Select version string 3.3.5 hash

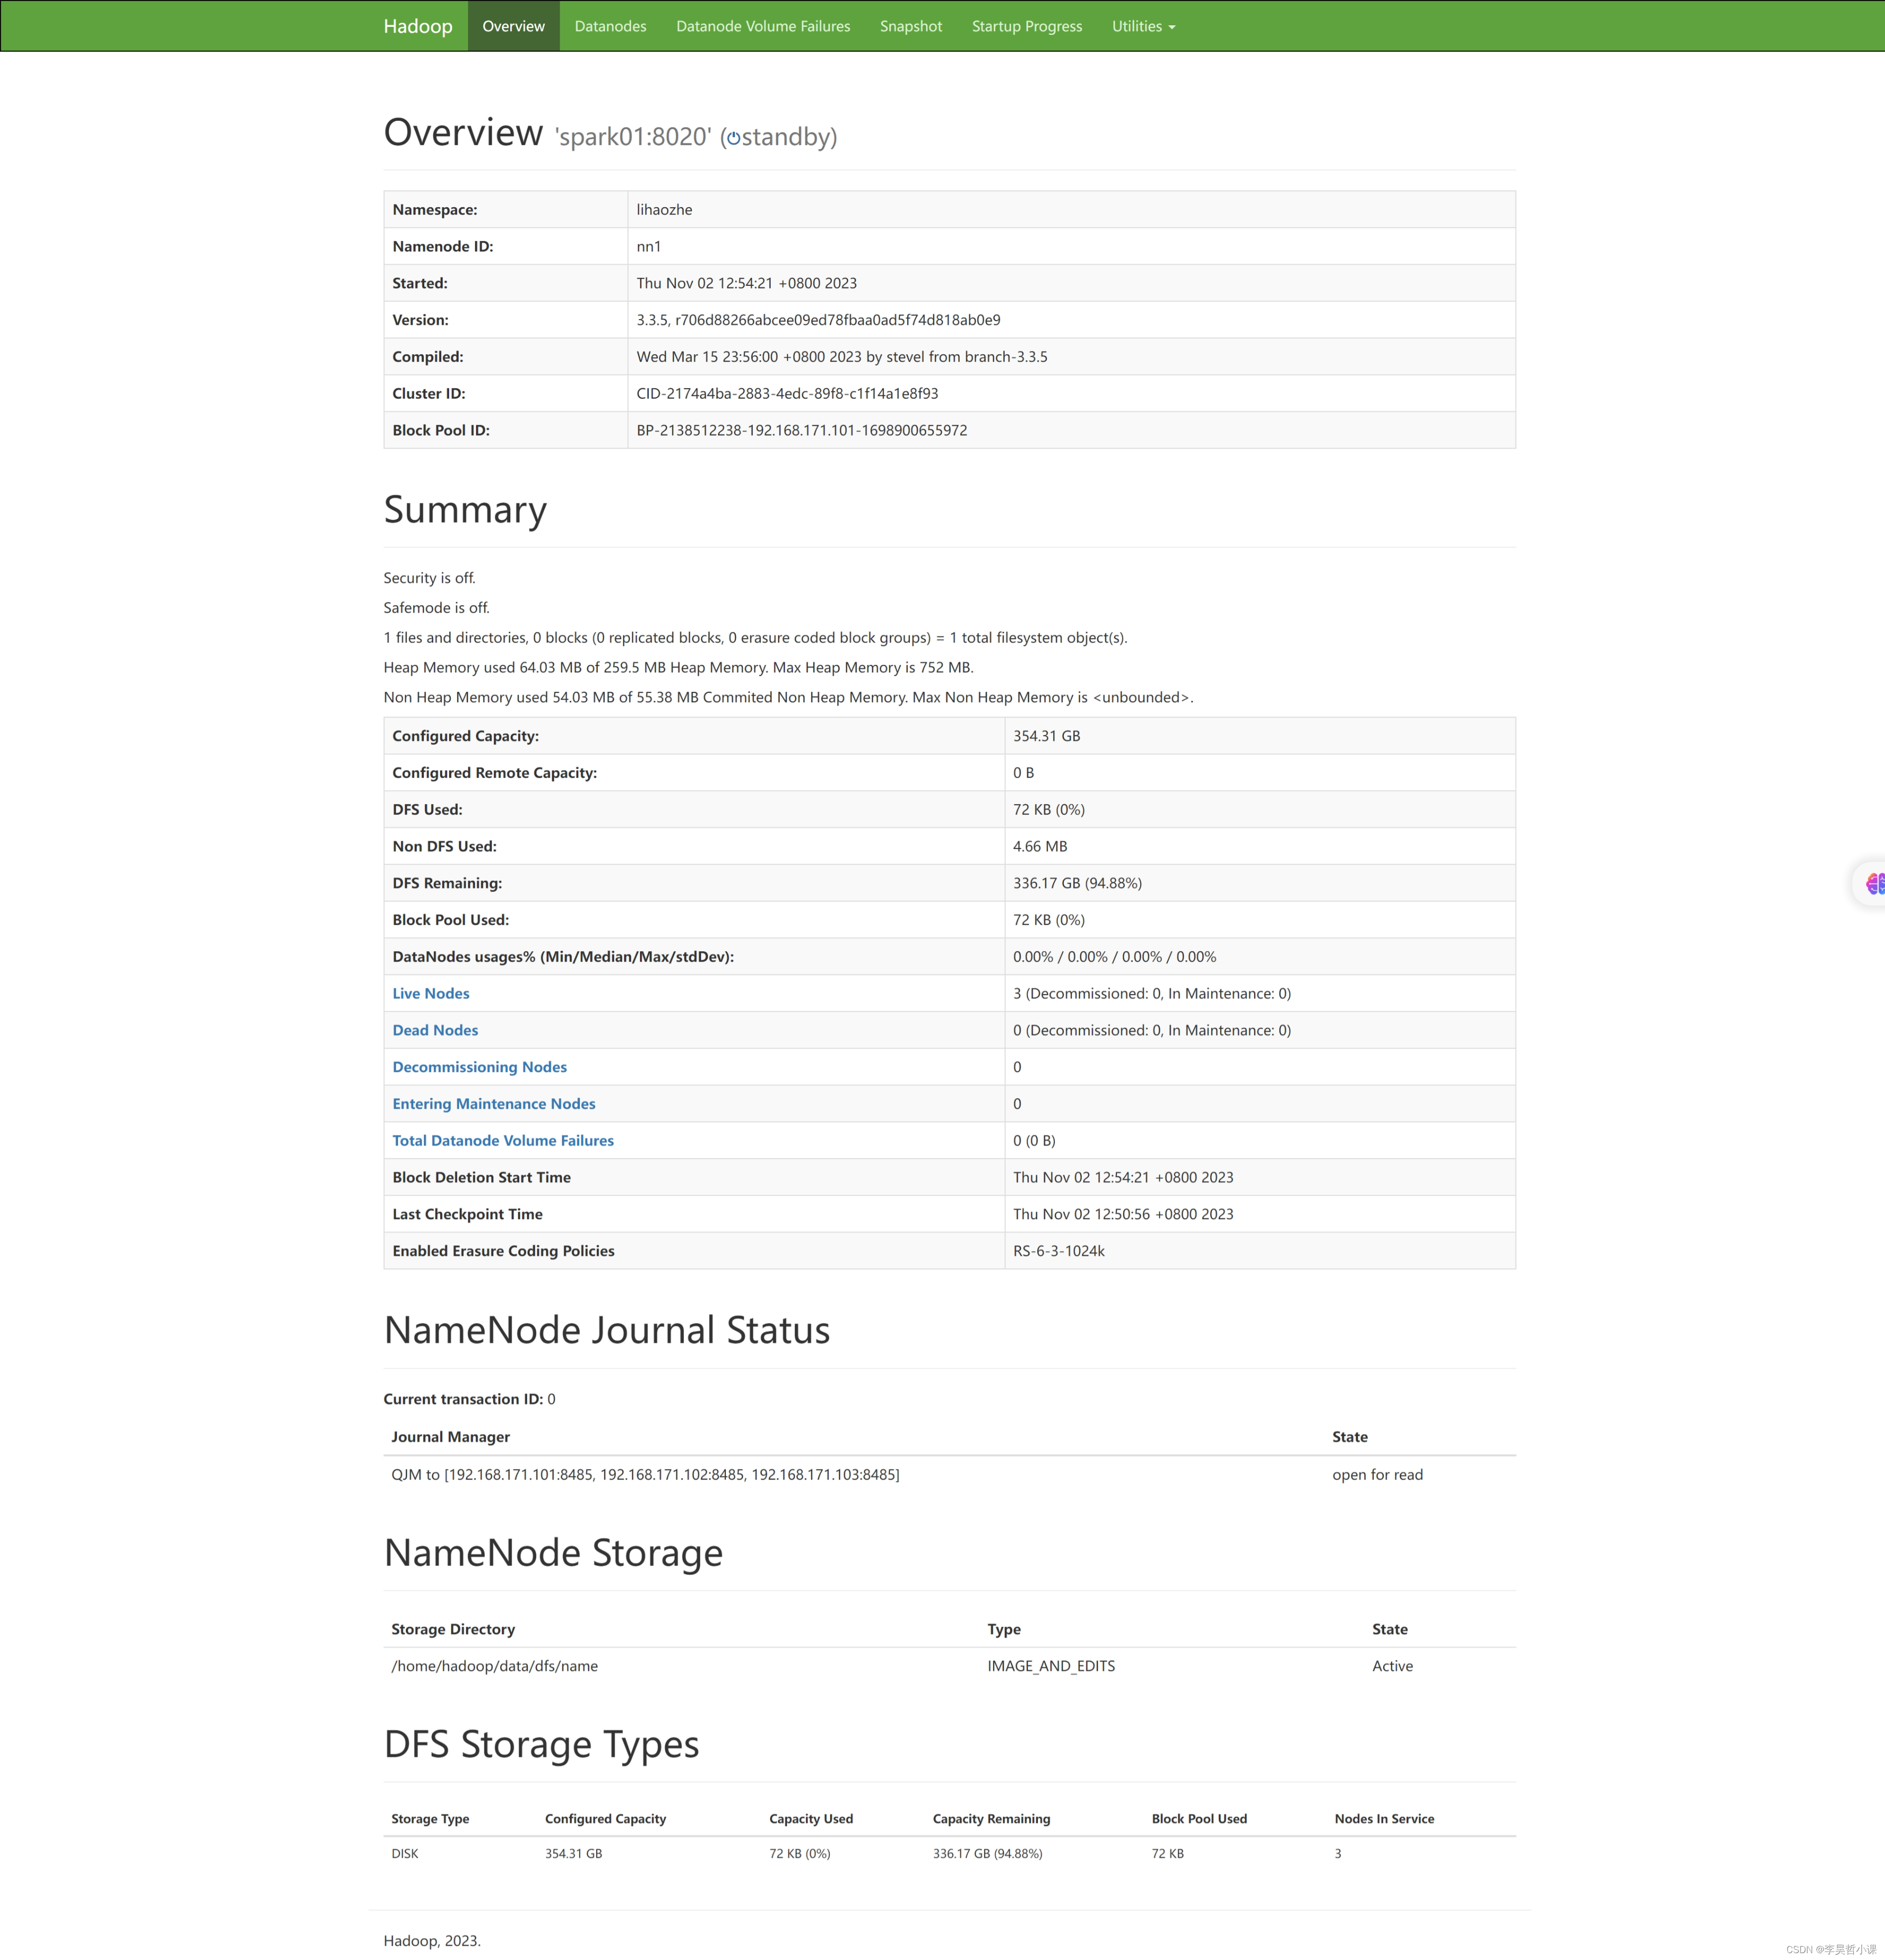coord(819,320)
